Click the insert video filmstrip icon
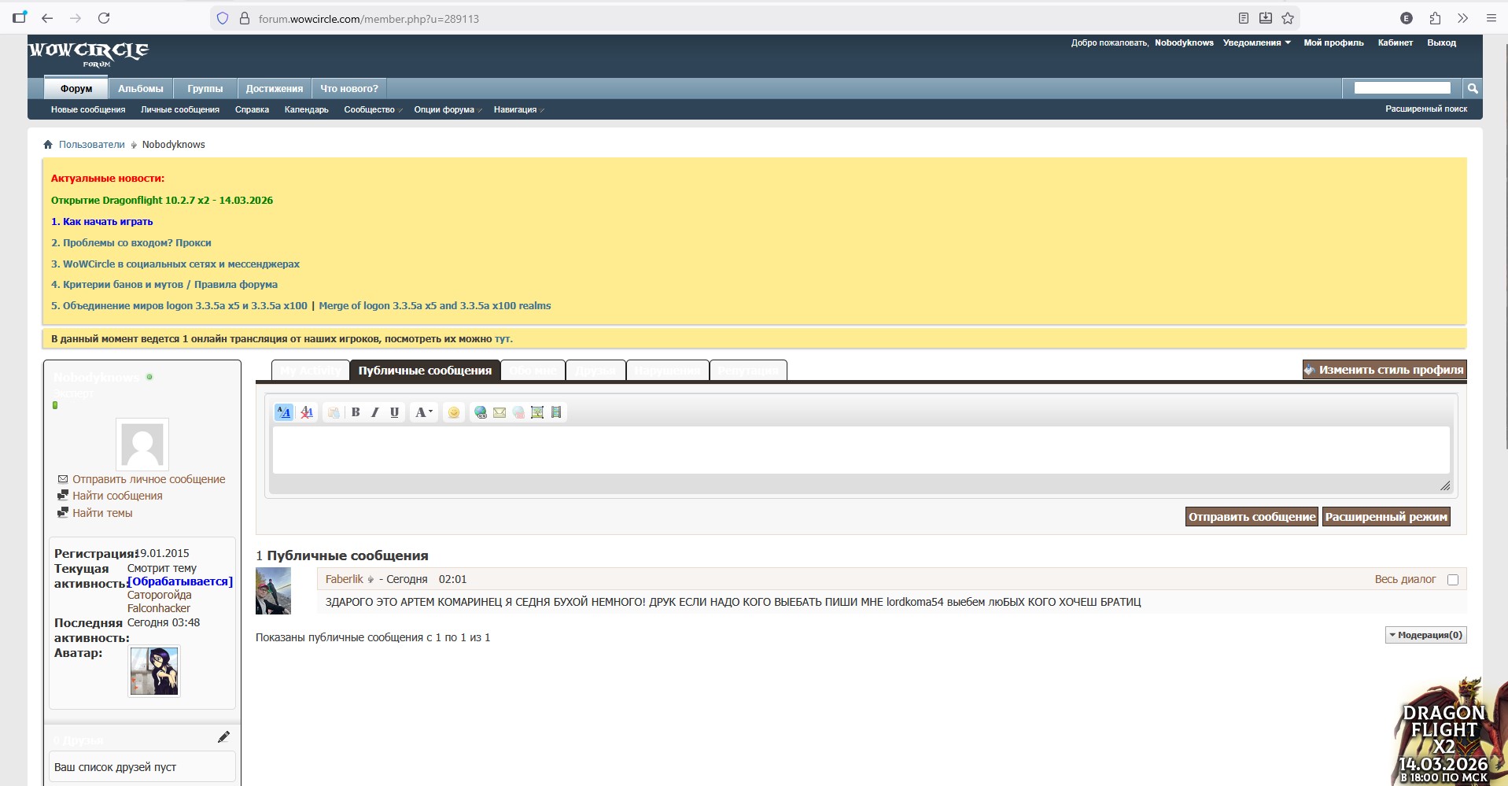 click(556, 412)
